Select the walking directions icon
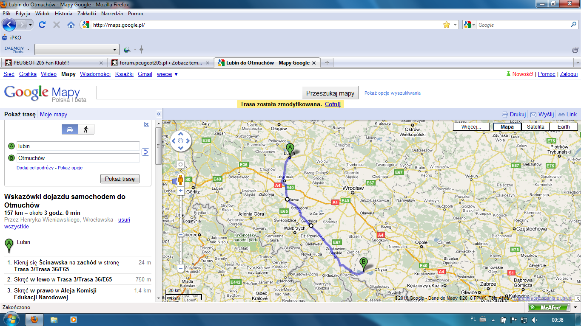Image resolution: width=581 pixels, height=326 pixels. (86, 129)
